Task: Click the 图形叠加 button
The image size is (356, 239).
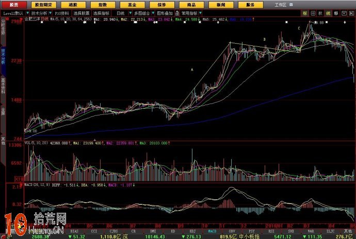Action: pos(165,13)
